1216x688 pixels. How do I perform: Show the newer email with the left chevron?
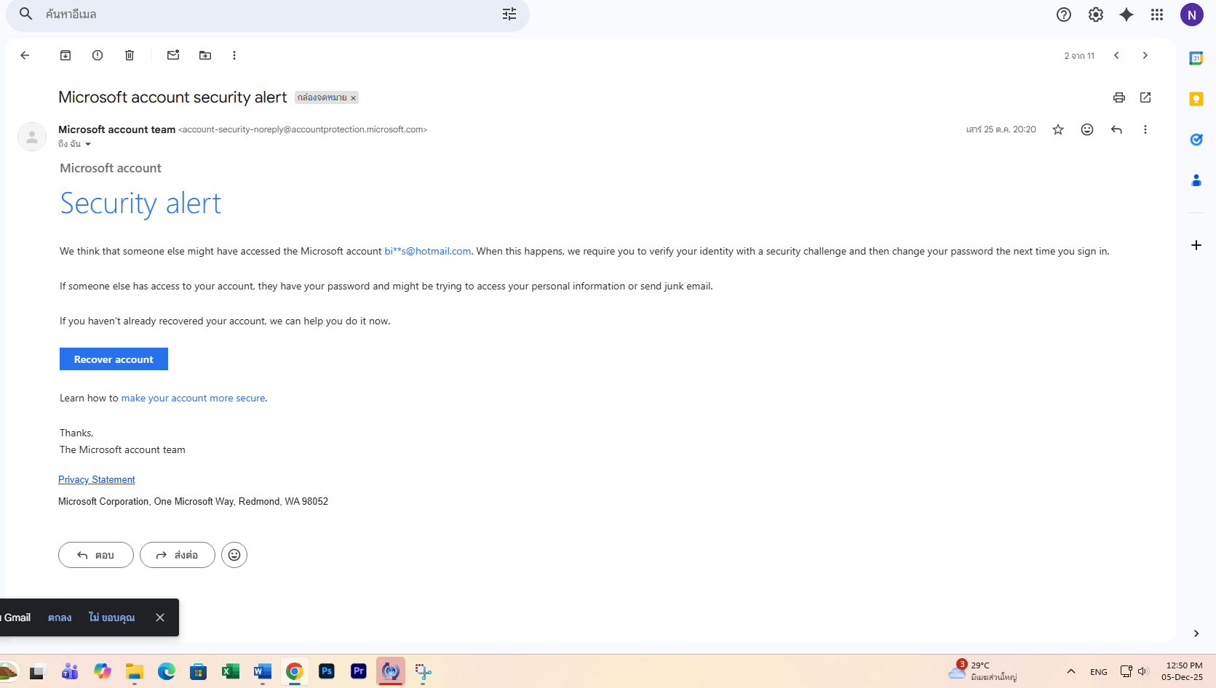coord(1116,55)
